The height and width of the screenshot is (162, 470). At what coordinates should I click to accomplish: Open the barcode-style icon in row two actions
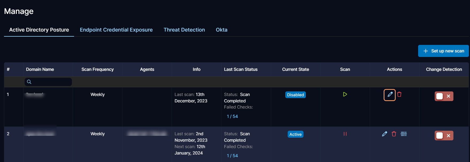pyautogui.click(x=403, y=134)
